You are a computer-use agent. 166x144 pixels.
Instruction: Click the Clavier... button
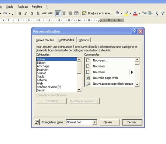click(x=110, y=122)
